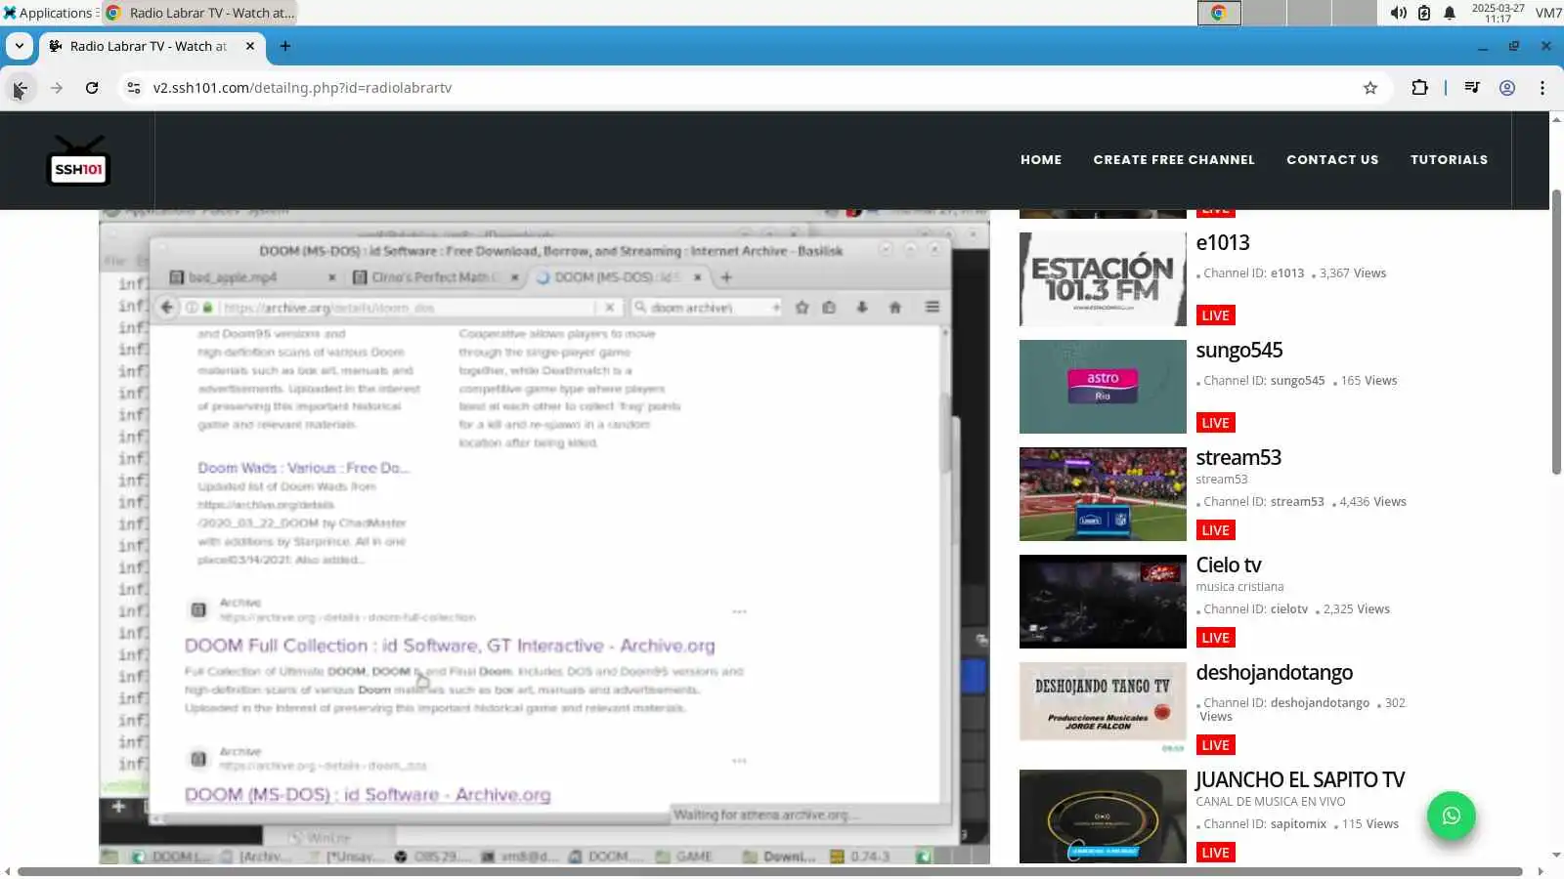Click the "3,367 Views" text
Viewport: 1564px width, 879px height.
coord(1353,273)
